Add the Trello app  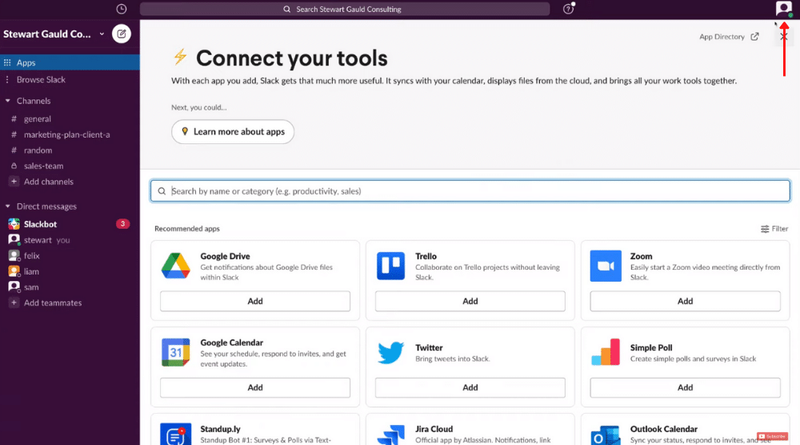[x=470, y=301]
